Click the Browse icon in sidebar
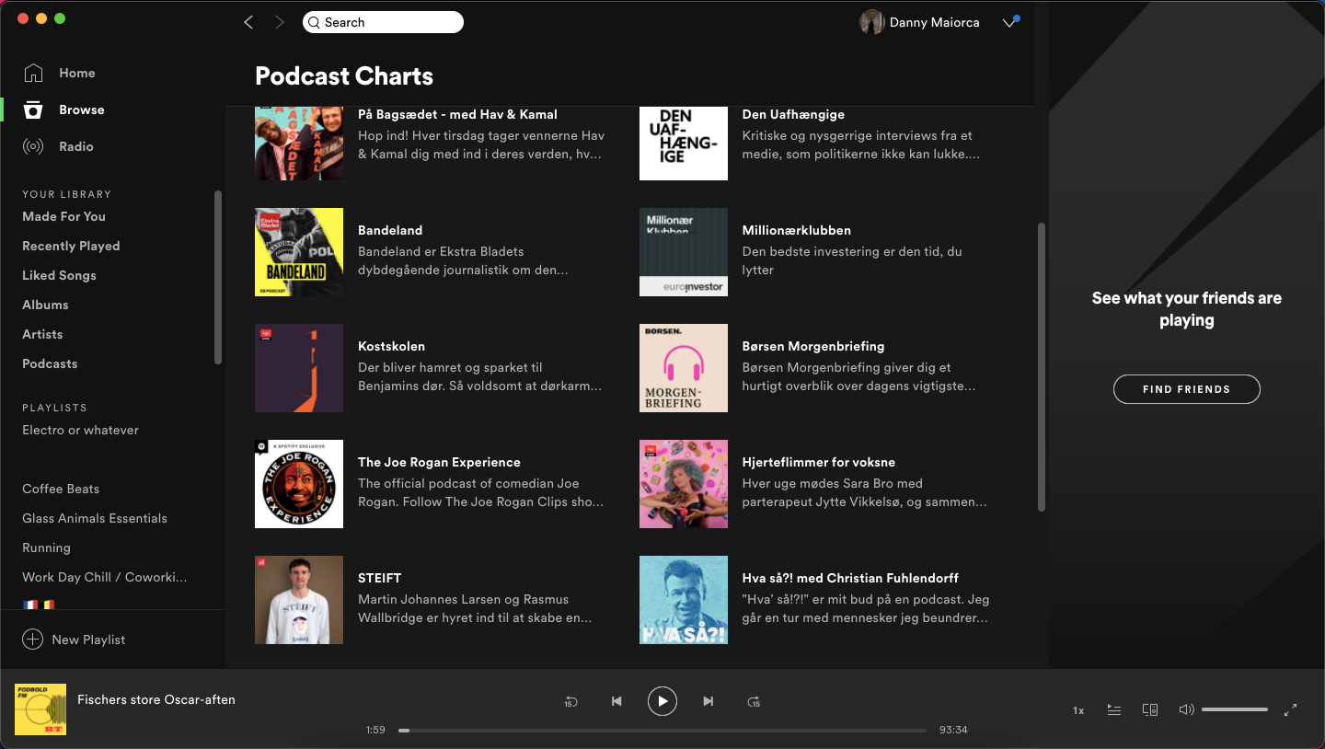Screen dimensions: 1325x749 (x=33, y=109)
